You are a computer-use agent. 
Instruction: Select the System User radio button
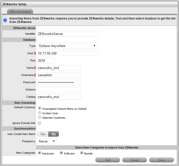click(40, 112)
